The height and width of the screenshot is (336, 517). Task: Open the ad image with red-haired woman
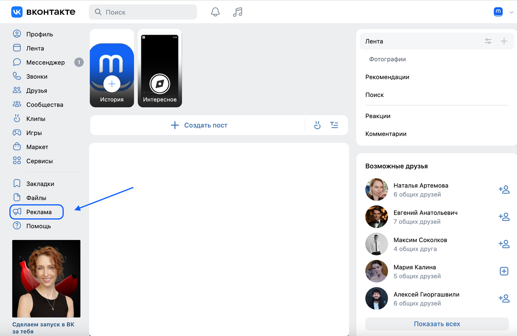46,279
